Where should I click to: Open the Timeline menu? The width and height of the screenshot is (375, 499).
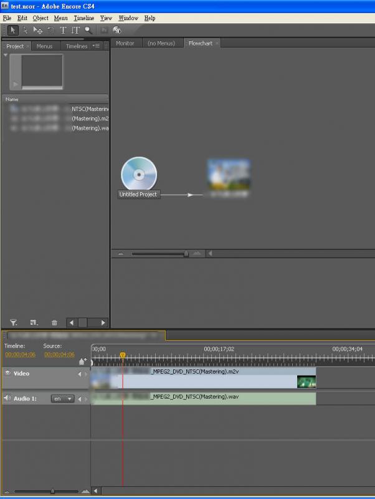tap(83, 18)
